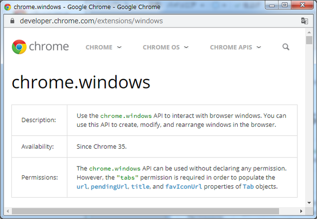
Task: Follow the url property link
Action: click(82, 186)
